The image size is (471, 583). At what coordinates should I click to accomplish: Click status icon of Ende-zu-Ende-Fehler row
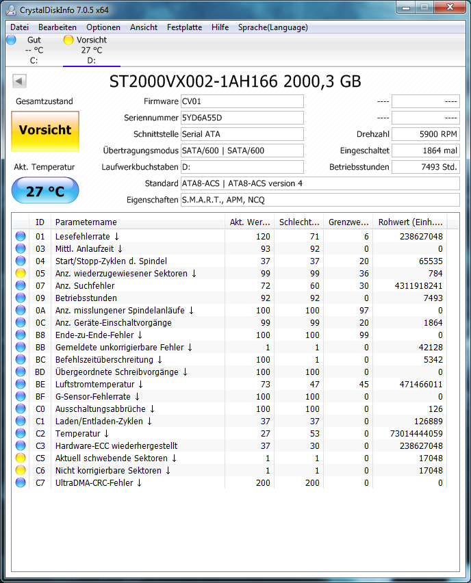tap(21, 335)
